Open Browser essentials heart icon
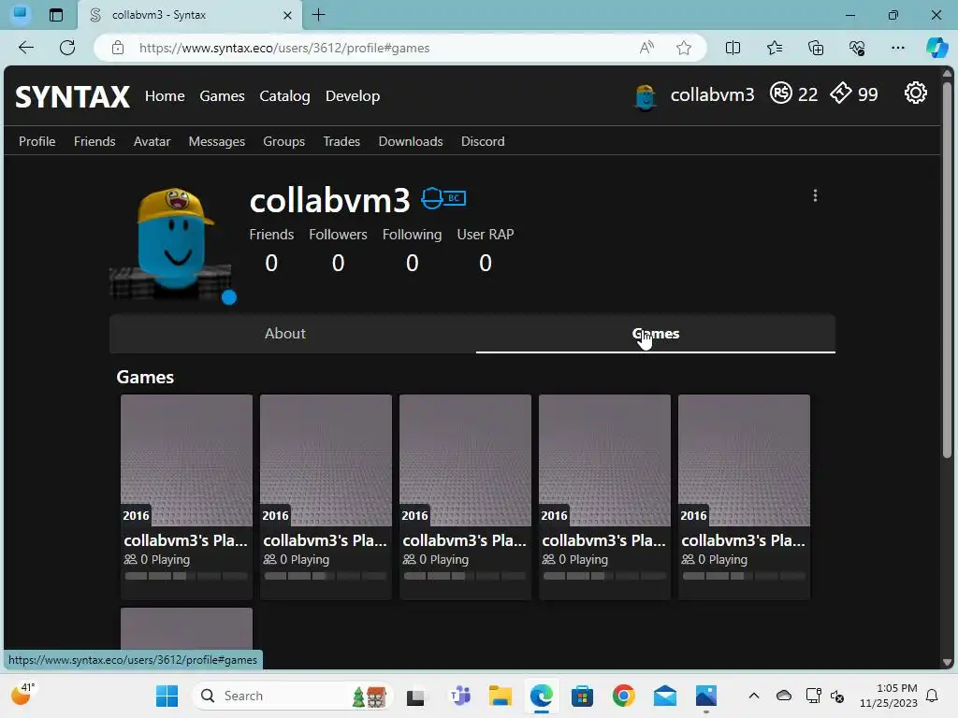Viewport: 958px width, 718px height. click(x=857, y=48)
